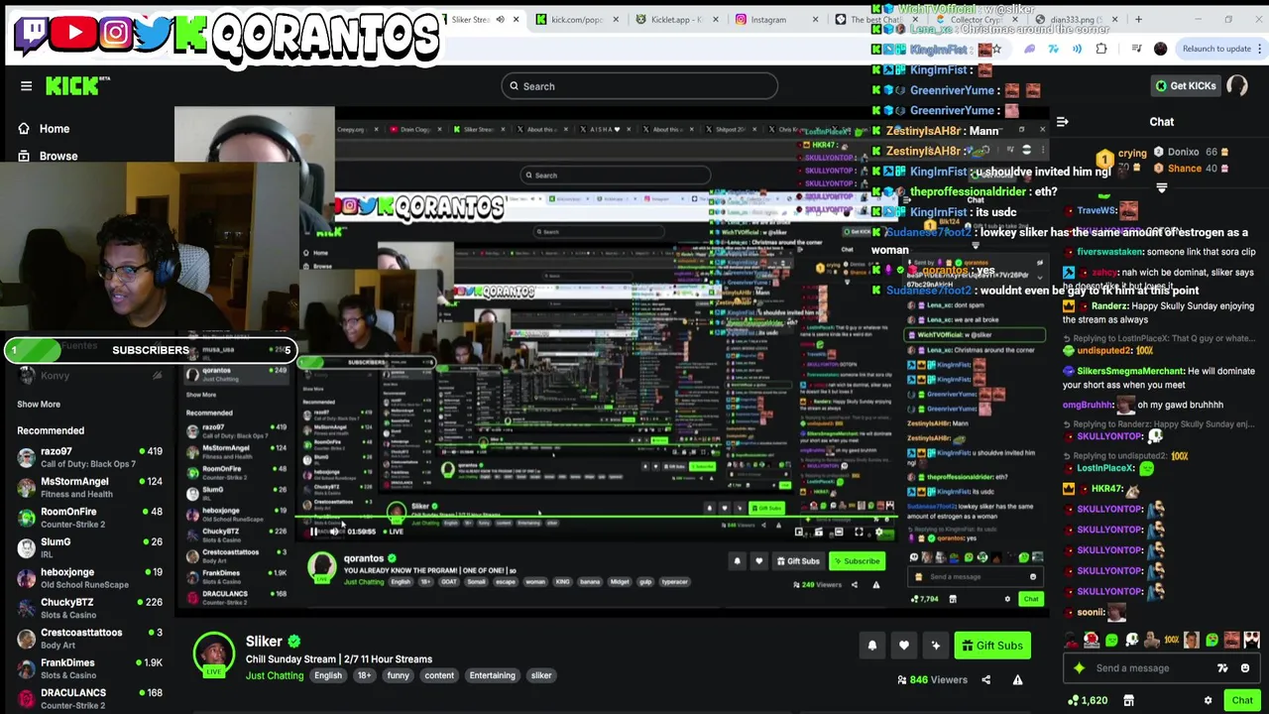Expand Show More followed channels
The width and height of the screenshot is (1269, 714).
pos(39,405)
